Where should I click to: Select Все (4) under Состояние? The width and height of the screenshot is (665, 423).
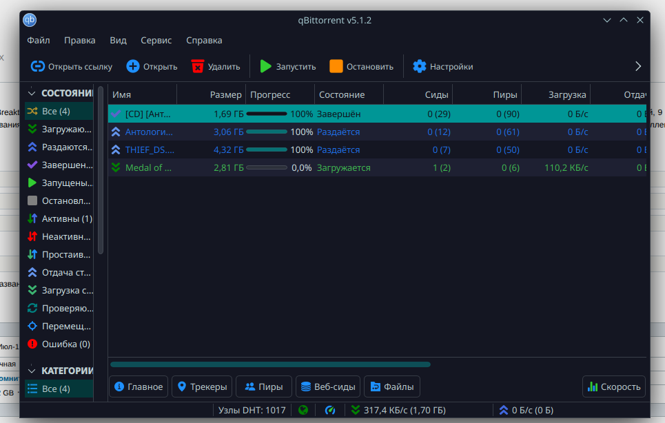click(59, 111)
